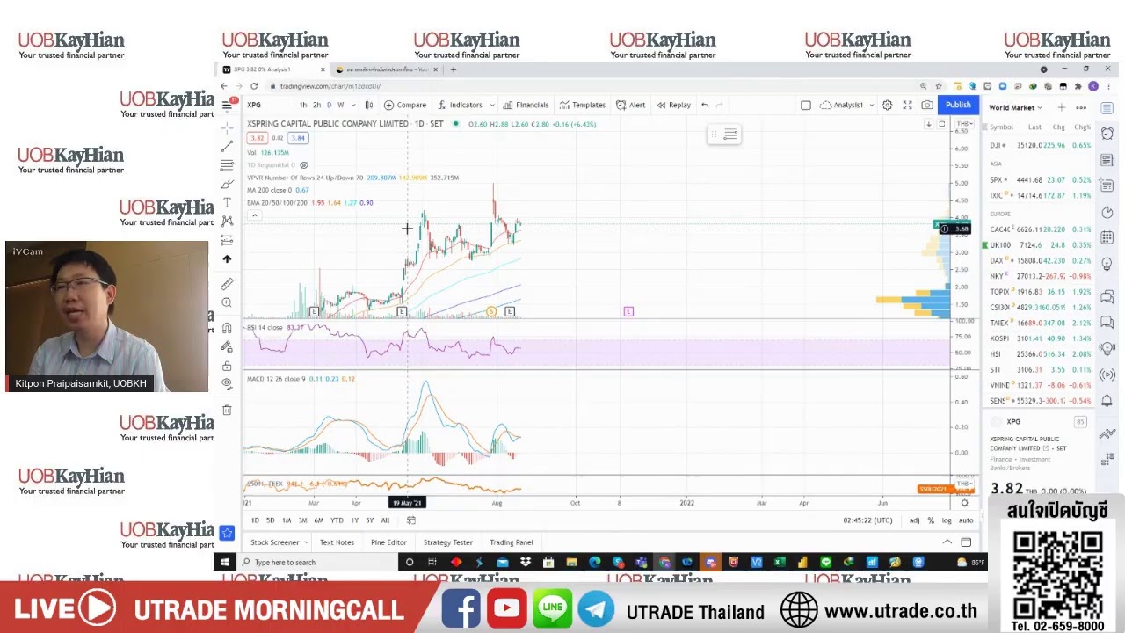Viewport: 1125px width, 633px height.
Task: Expand the Indicators favorites dropdown arrow
Action: click(x=490, y=105)
